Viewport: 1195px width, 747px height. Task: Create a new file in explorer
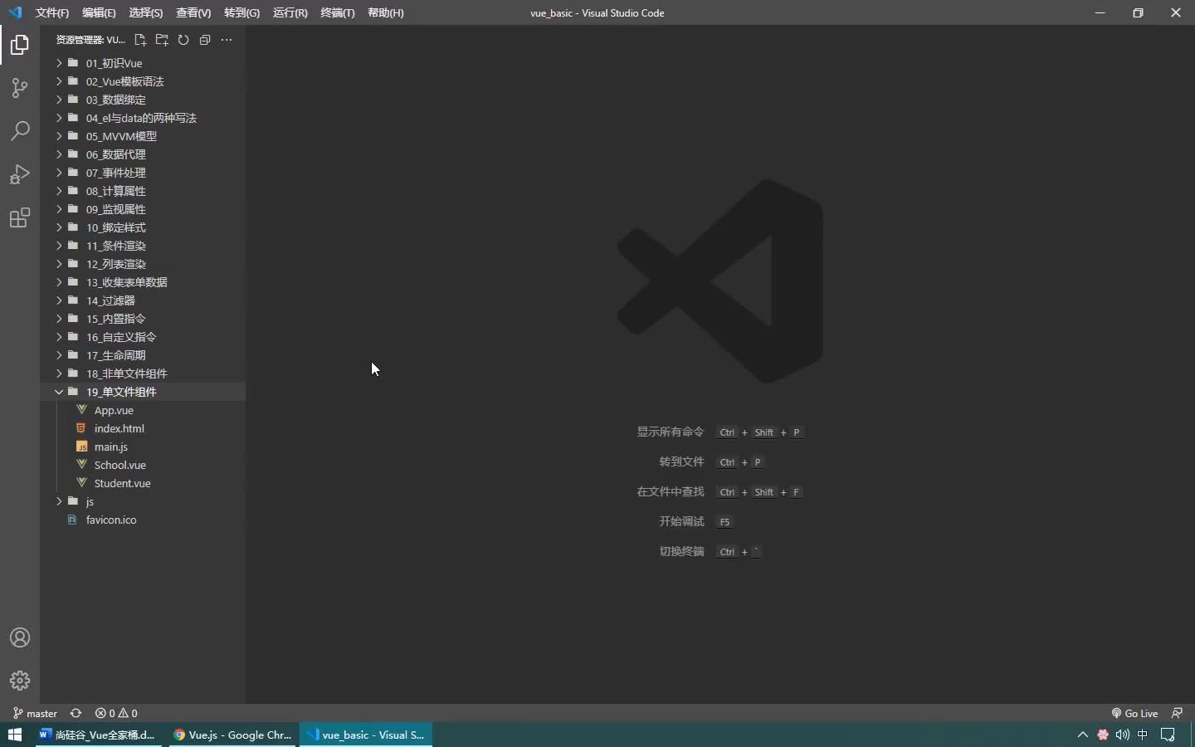pos(140,40)
